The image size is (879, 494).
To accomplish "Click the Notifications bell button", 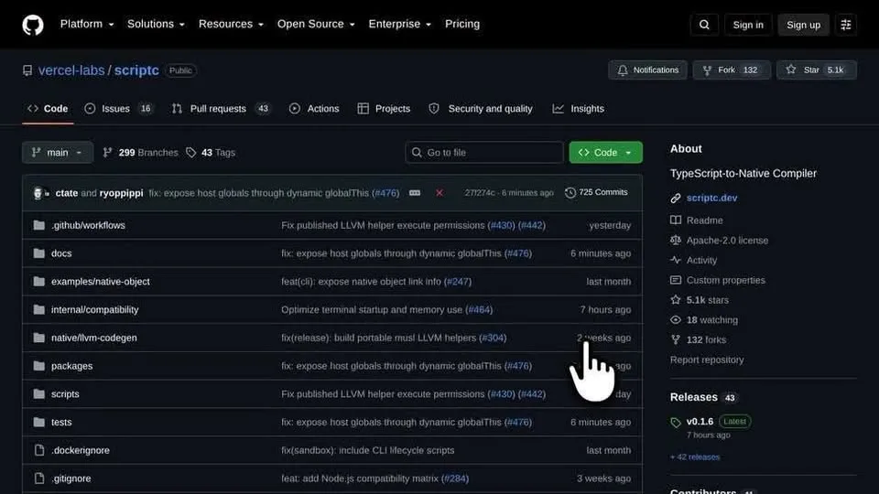I will [x=647, y=70].
